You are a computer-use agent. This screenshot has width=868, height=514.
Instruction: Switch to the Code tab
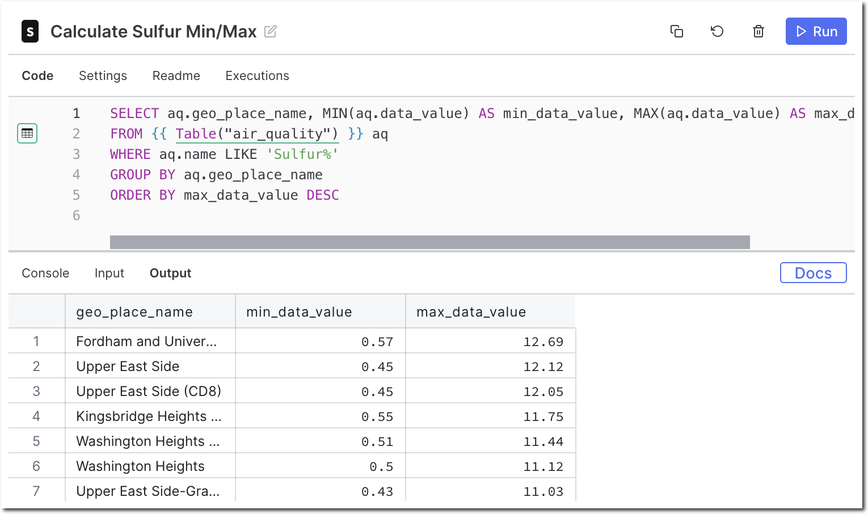coord(37,75)
